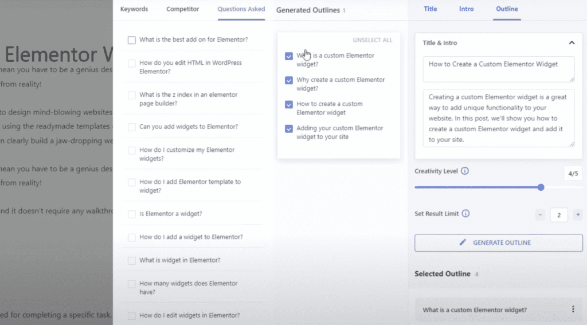The image size is (587, 325).
Task: Increase the result limit with plus
Action: pos(578,215)
